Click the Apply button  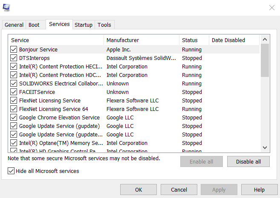(219, 190)
